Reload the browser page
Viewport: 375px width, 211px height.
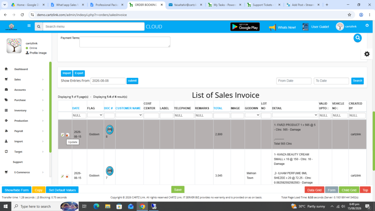[x=22, y=15]
